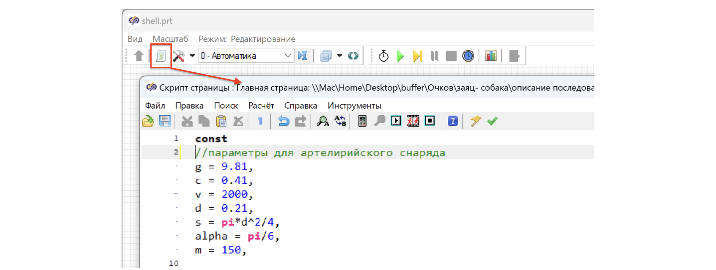716x270 pixels.
Task: Open the Вид menu
Action: tap(135, 39)
